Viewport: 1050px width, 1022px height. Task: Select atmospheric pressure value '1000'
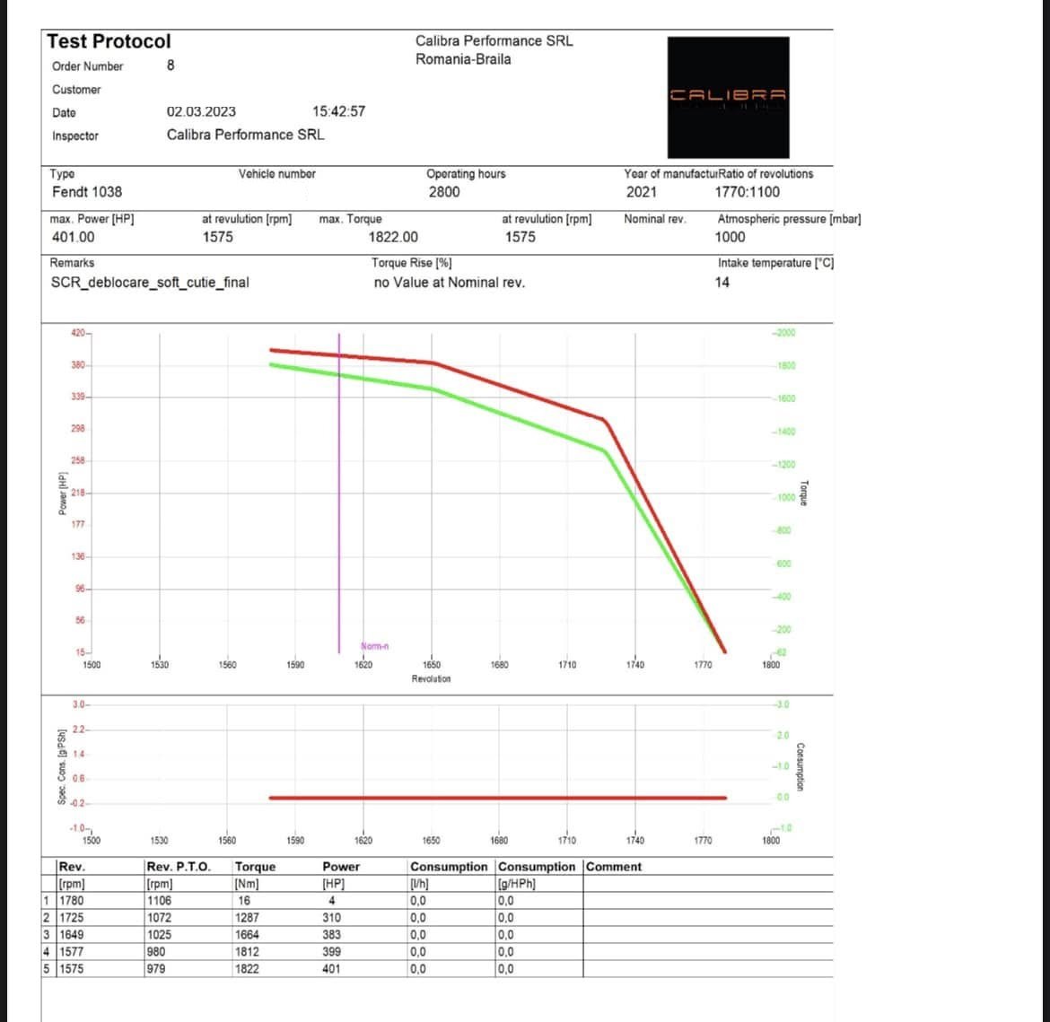tap(730, 237)
